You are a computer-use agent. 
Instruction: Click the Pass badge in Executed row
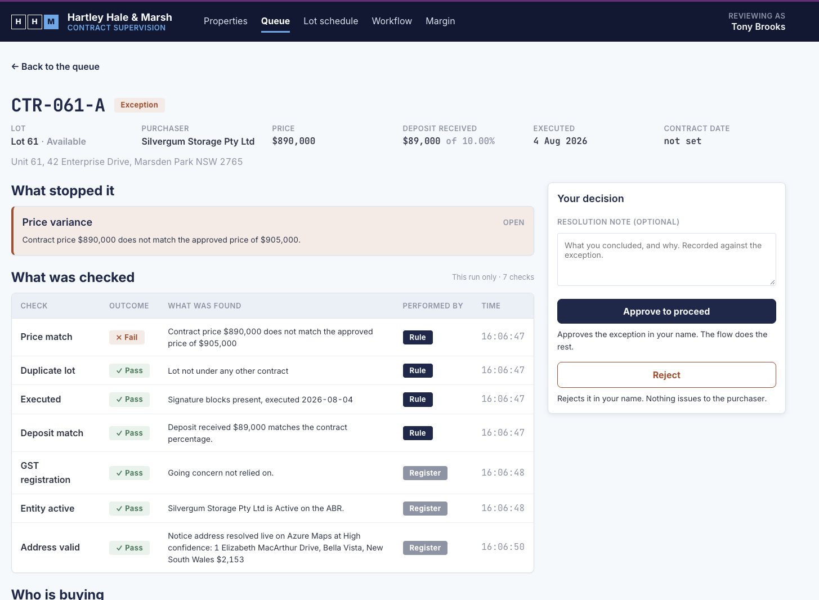(x=129, y=399)
